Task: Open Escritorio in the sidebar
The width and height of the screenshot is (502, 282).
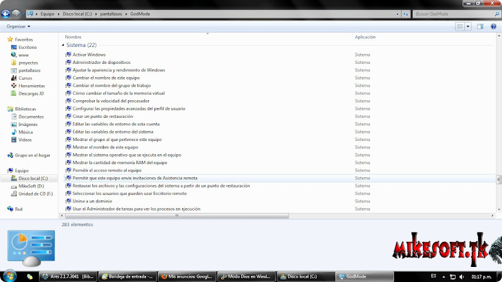Action: pyautogui.click(x=28, y=48)
